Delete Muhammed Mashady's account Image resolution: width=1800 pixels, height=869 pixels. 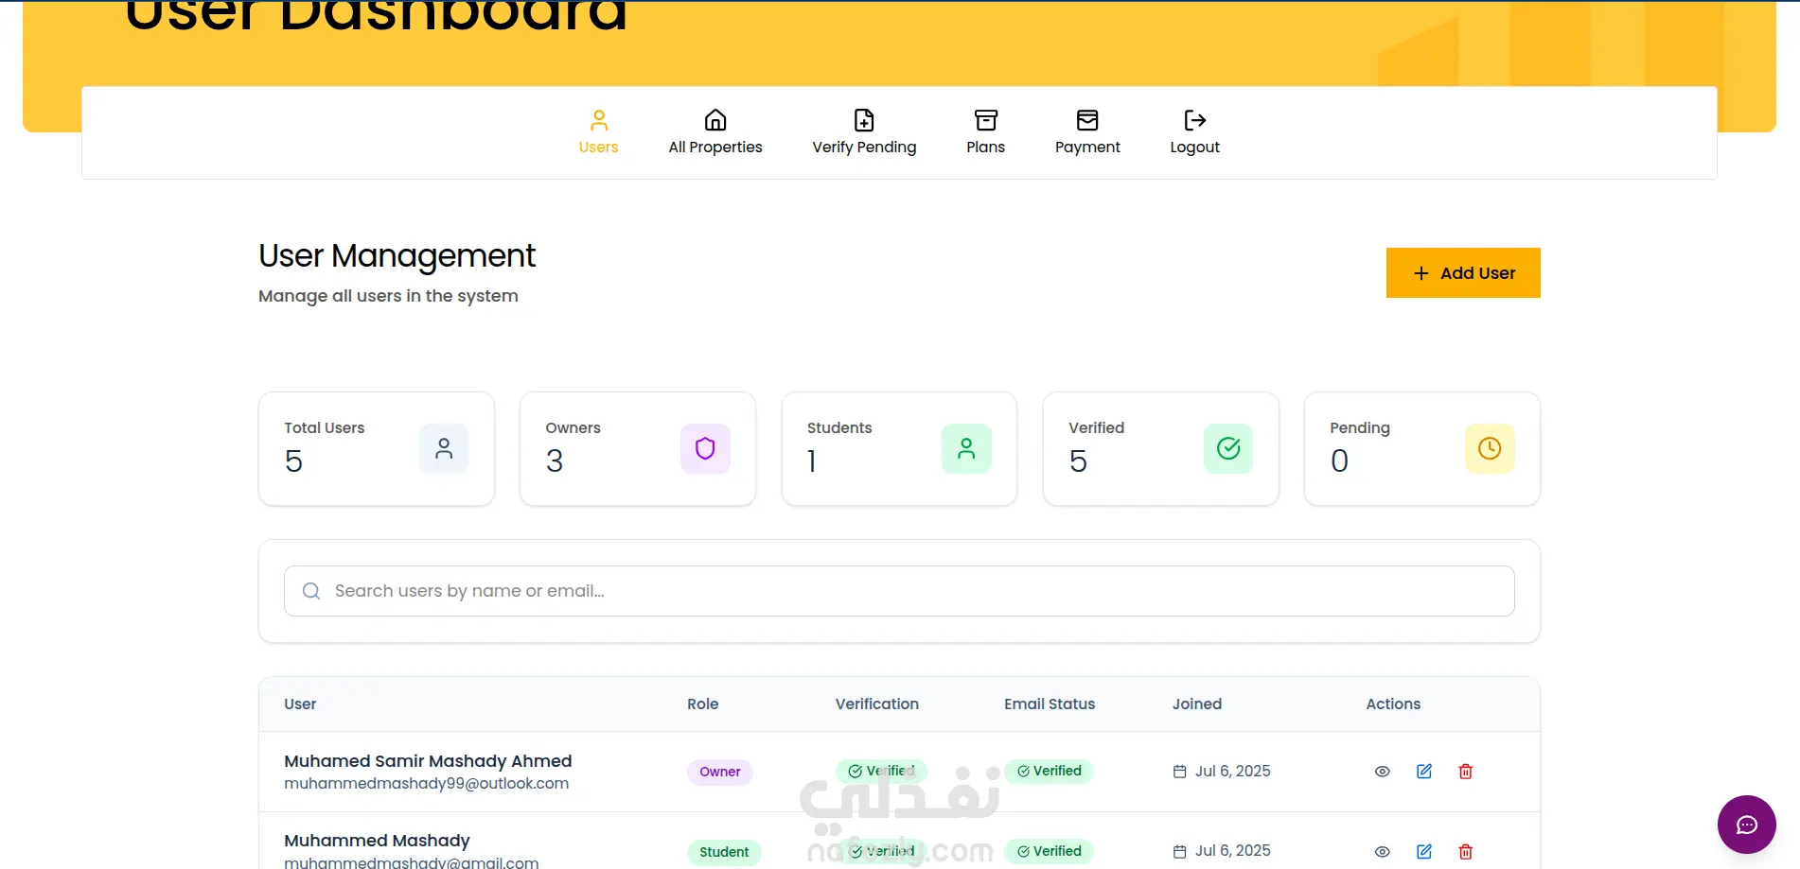(x=1466, y=852)
